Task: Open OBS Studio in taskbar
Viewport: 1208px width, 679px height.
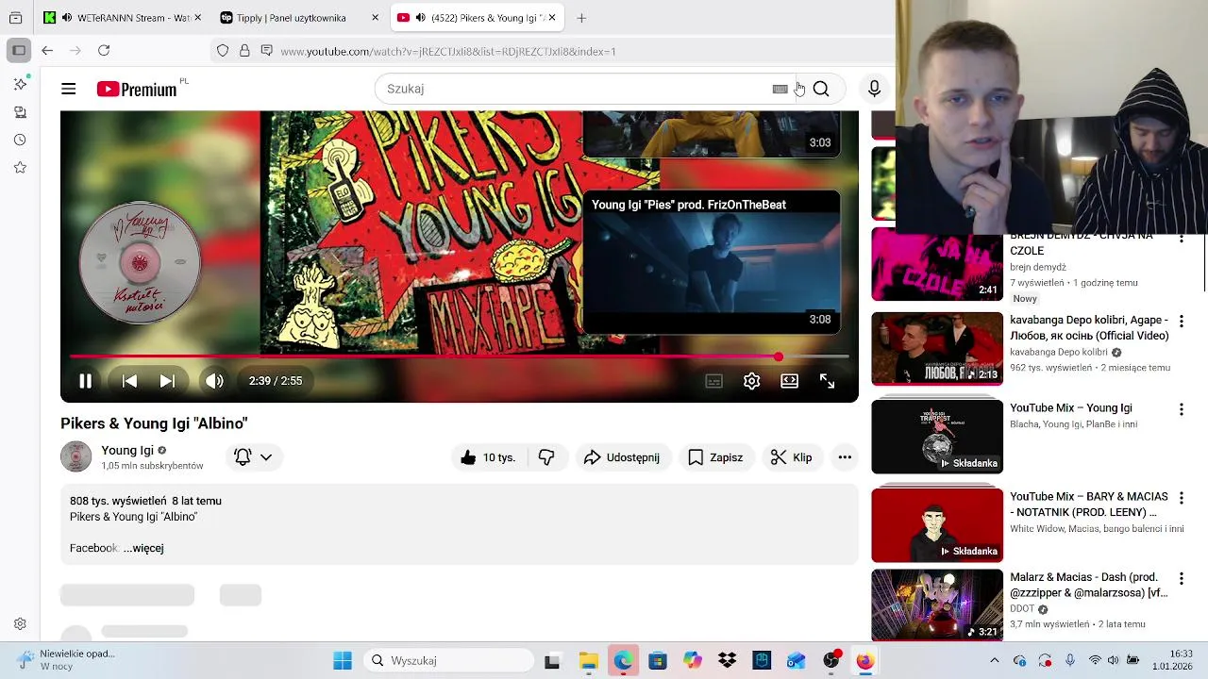Action: pyautogui.click(x=830, y=661)
